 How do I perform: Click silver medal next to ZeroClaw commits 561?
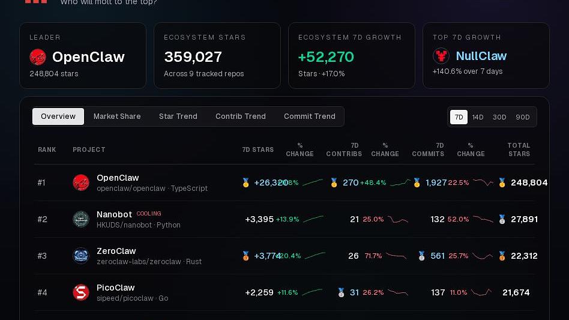(421, 256)
